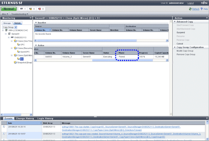Open the Help link
The height and width of the screenshot is (141, 209).
coord(206,9)
